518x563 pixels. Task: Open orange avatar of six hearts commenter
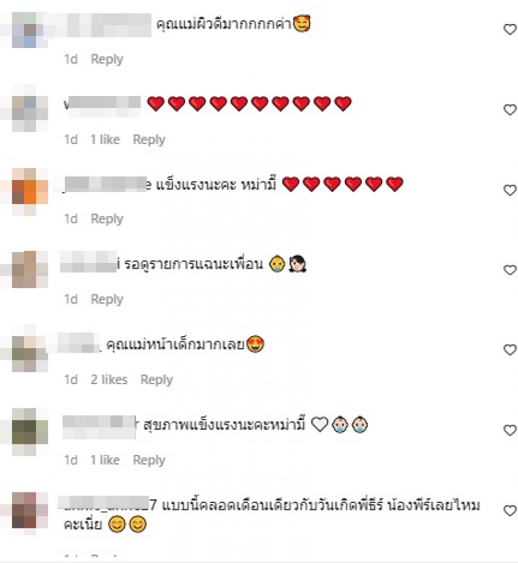[30, 192]
